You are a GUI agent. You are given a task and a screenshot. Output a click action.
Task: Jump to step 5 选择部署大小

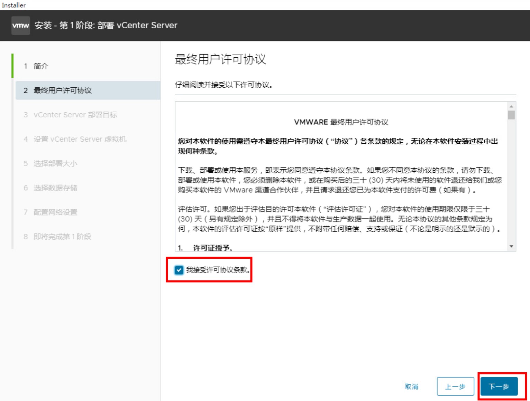(x=55, y=163)
